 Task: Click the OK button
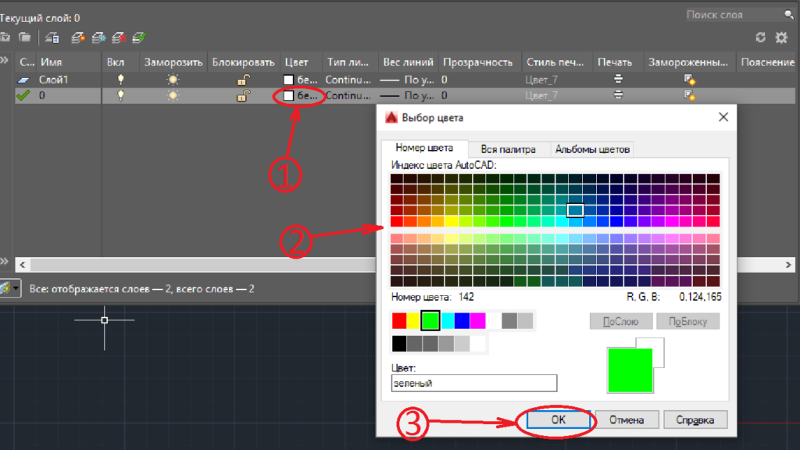point(558,420)
